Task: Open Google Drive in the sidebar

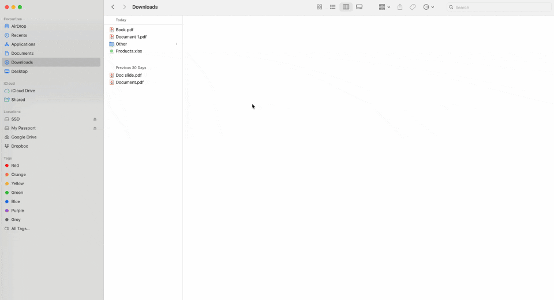Action: pos(51,137)
